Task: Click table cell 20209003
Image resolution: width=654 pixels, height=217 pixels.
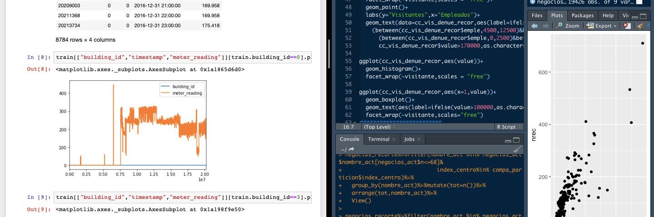Action: [69, 6]
